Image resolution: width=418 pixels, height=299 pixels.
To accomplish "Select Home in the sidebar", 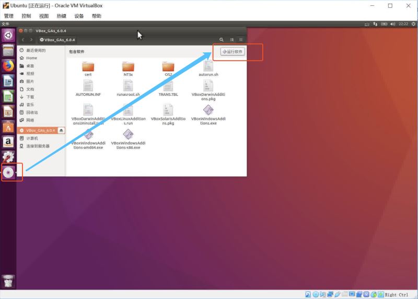I will 31,58.
